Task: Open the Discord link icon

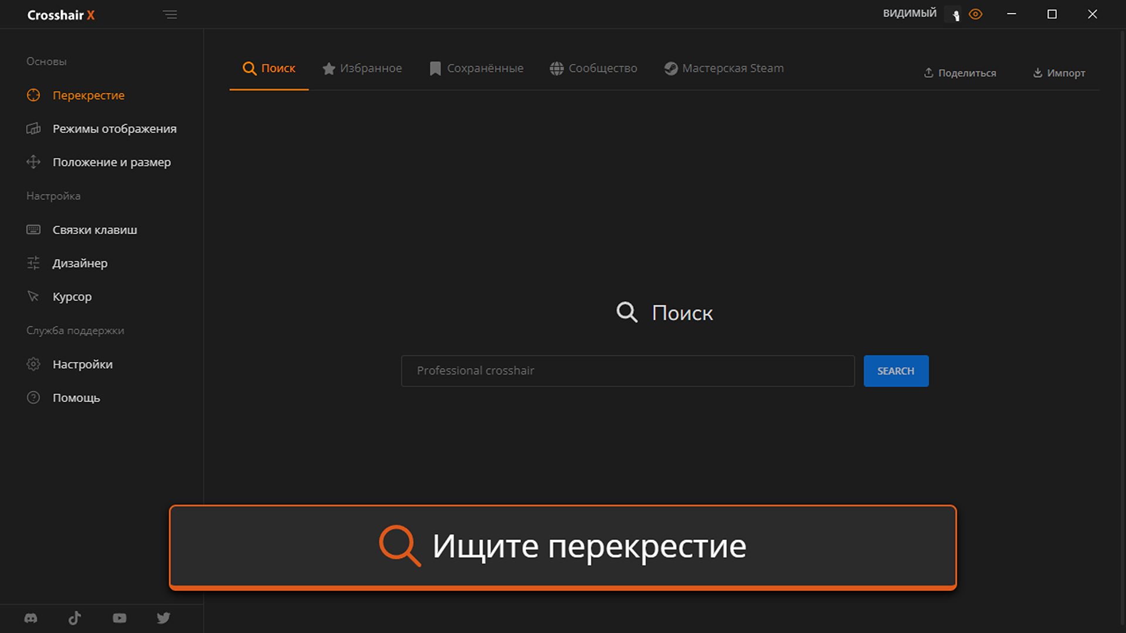Action: click(x=31, y=618)
